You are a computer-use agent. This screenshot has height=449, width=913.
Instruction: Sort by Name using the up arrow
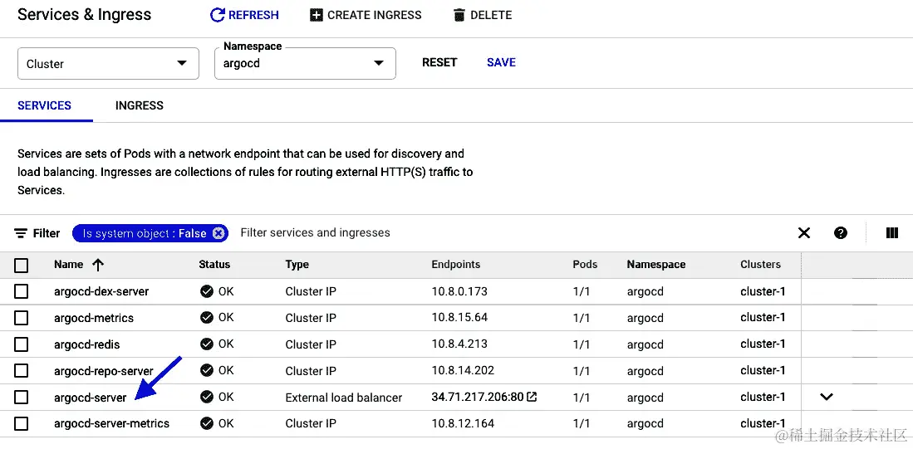98,265
